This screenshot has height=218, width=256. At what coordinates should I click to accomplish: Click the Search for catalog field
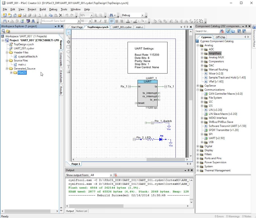(207, 31)
